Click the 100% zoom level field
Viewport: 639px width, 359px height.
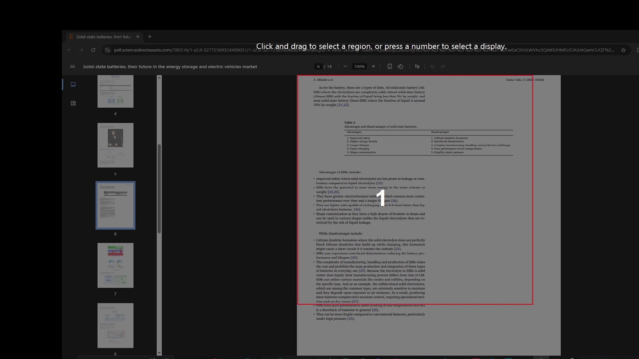coord(359,67)
